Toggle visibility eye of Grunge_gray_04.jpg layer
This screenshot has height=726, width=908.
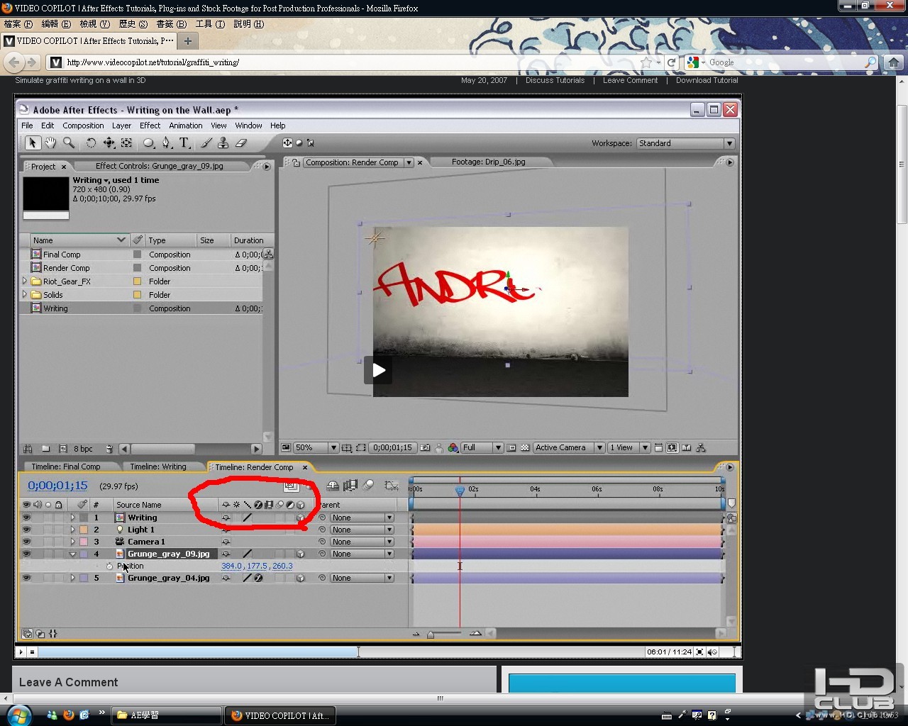point(26,578)
